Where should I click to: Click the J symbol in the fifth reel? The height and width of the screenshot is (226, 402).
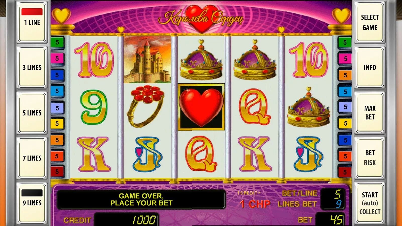(x=308, y=154)
